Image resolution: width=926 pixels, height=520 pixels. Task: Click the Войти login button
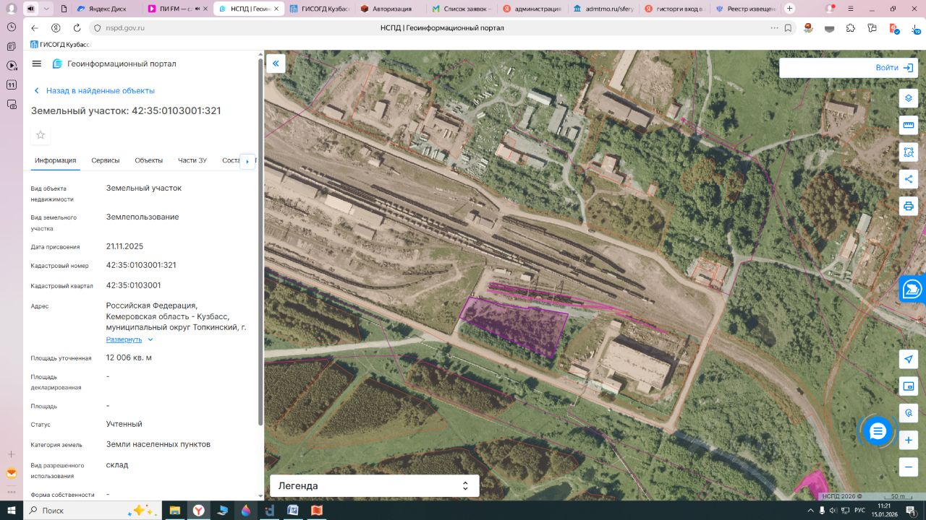click(x=894, y=67)
